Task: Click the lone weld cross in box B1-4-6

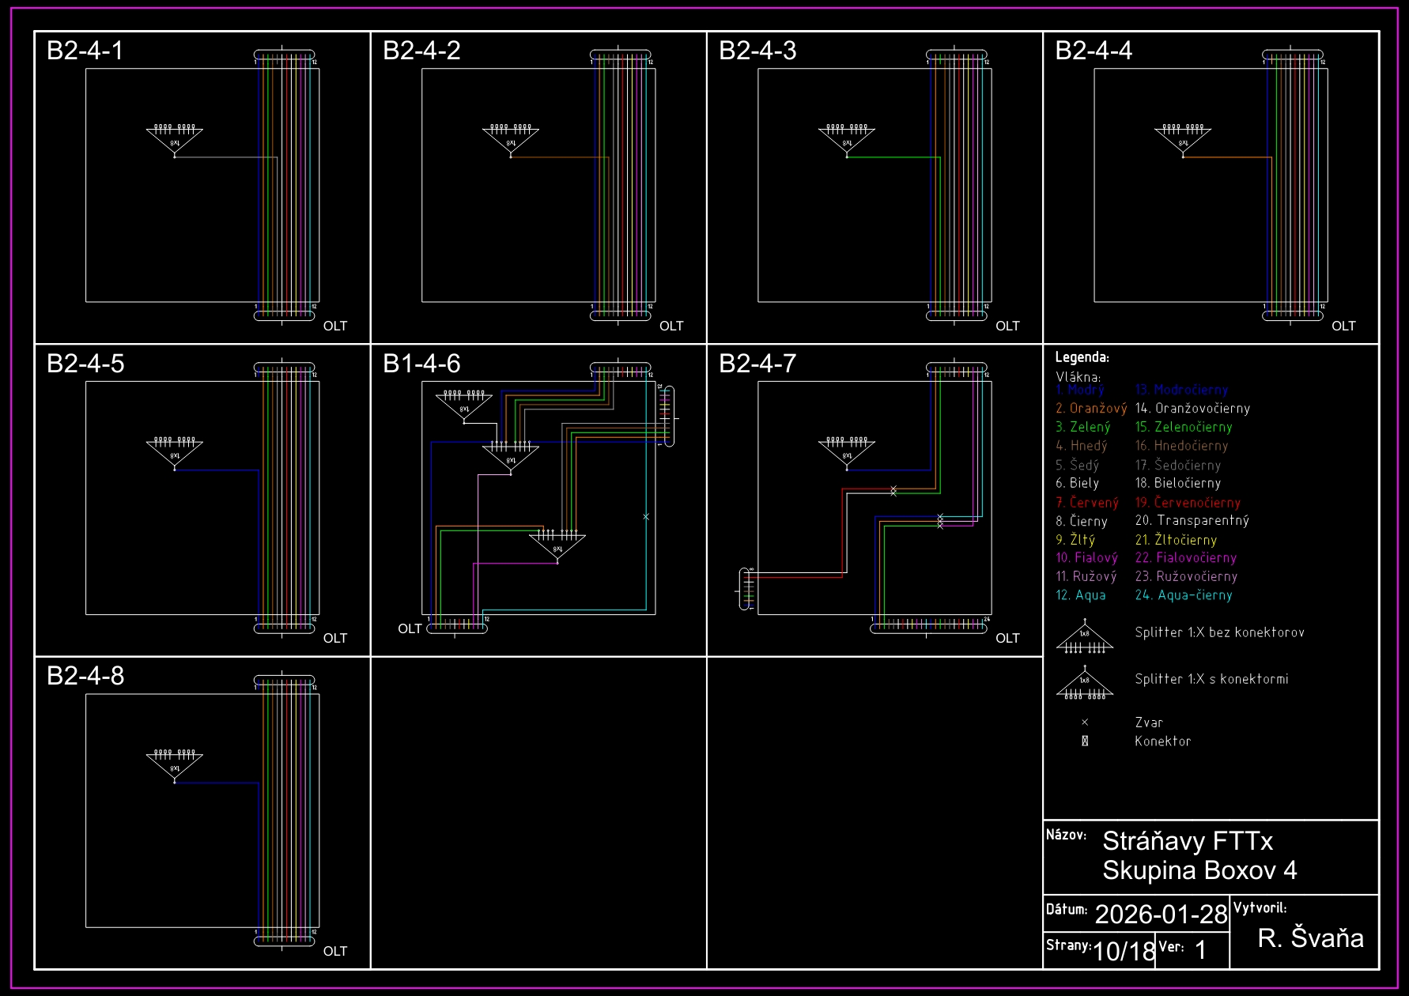Action: (x=646, y=517)
